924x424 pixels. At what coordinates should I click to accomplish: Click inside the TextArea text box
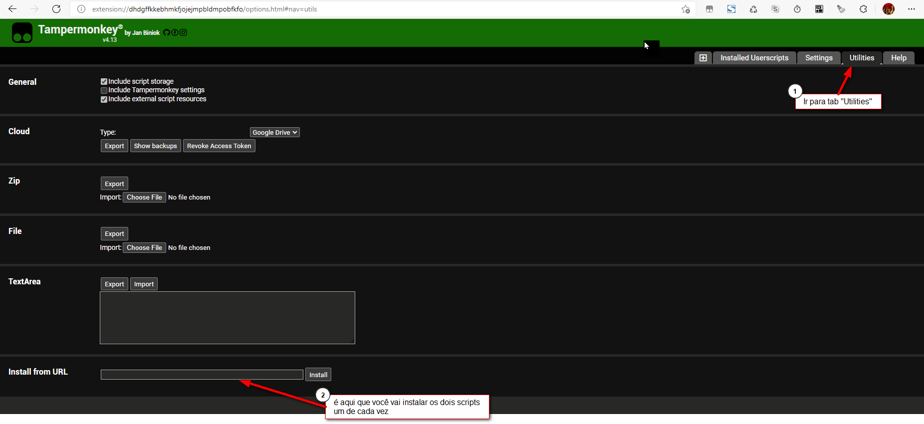click(228, 318)
